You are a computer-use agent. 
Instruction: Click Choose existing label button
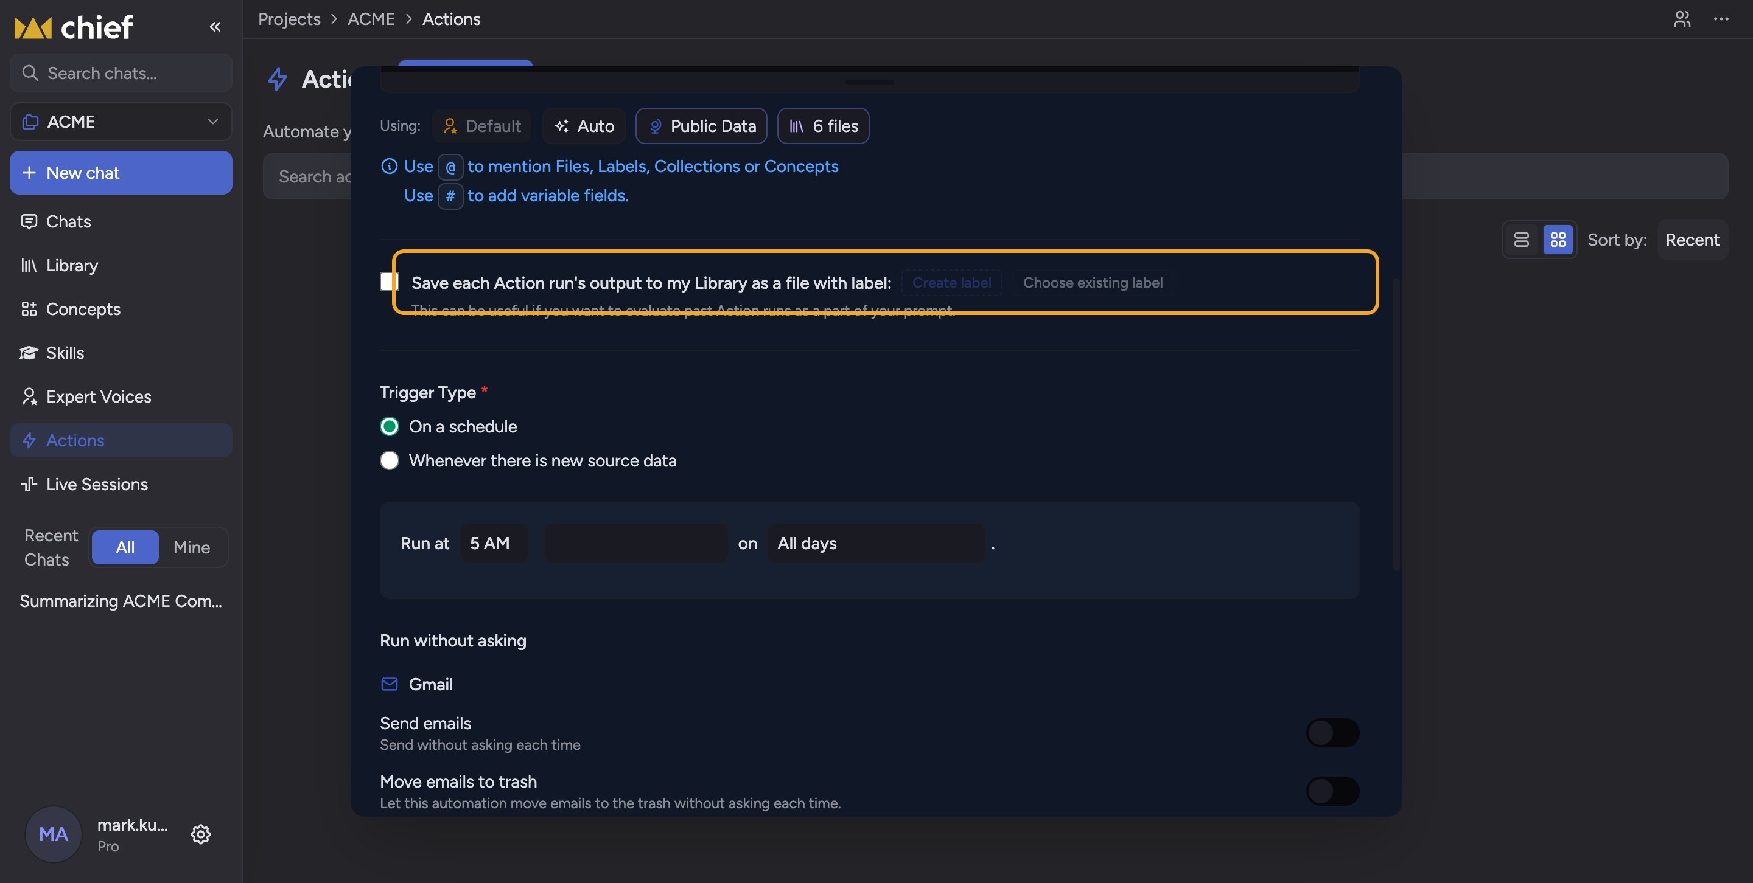1093,283
